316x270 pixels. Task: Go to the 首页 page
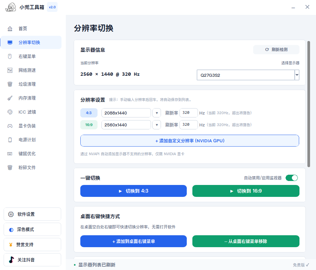[x=31, y=29]
